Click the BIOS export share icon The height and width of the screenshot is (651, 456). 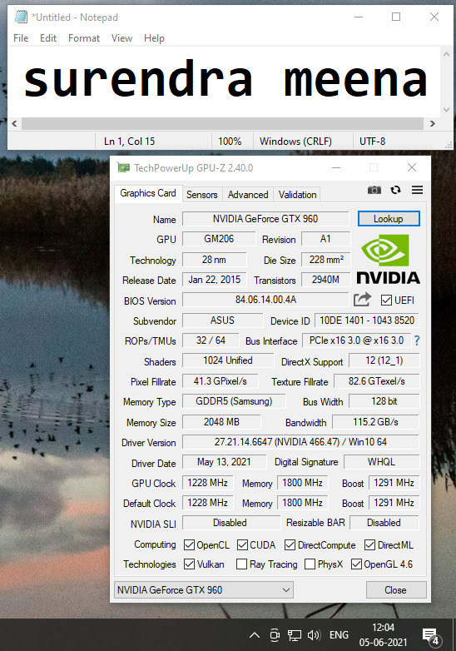(x=362, y=300)
